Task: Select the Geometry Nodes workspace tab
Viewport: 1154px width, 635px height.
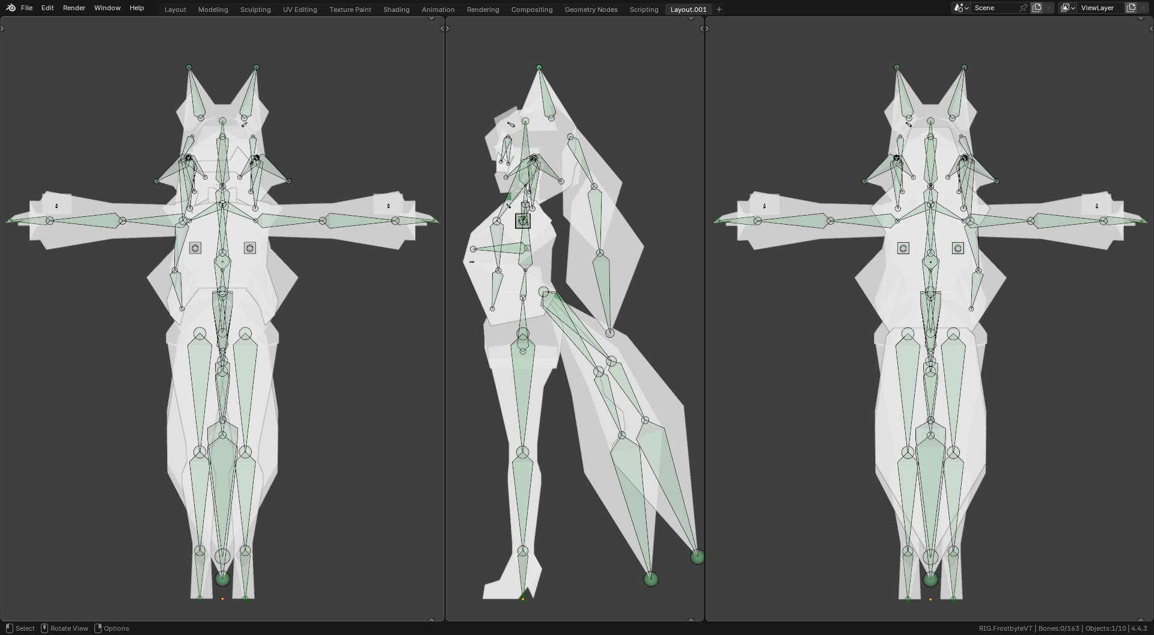Action: 590,9
